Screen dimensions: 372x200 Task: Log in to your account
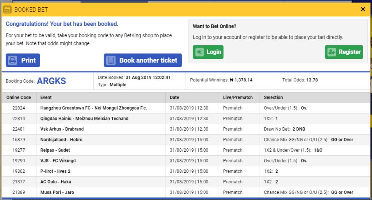point(208,52)
